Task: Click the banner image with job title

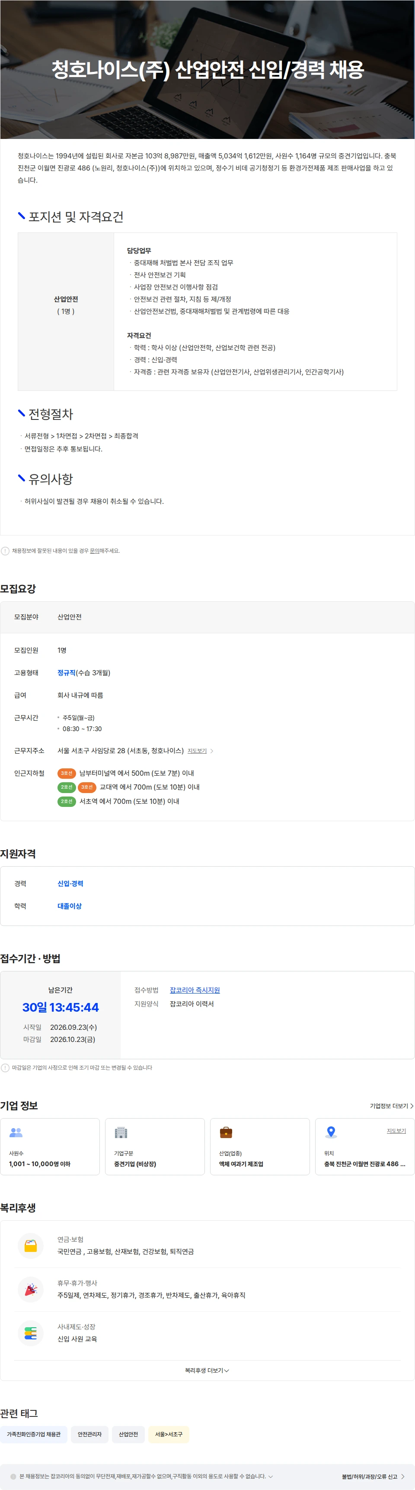Action: pyautogui.click(x=207, y=69)
